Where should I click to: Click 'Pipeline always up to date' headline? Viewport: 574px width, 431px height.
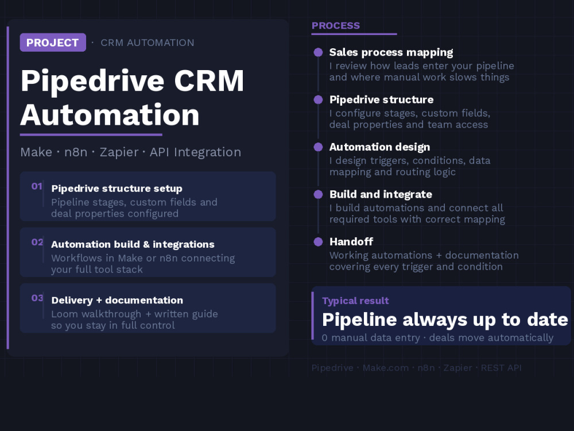(x=445, y=320)
